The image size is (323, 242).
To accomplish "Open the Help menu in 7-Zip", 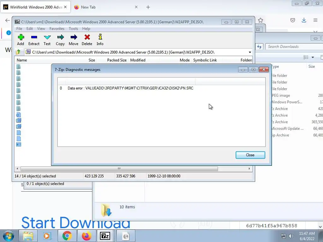I will coord(86,29).
